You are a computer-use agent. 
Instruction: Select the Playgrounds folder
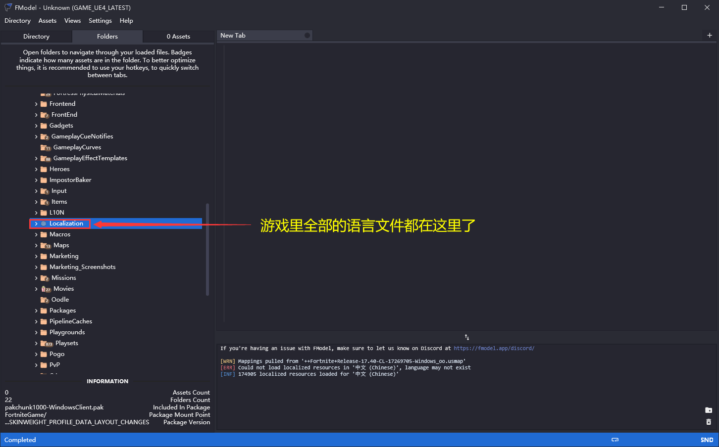[x=67, y=332]
